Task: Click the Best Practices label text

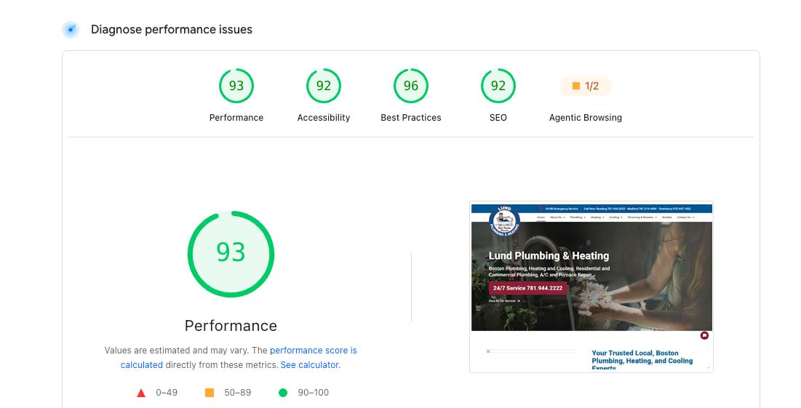Action: [411, 117]
